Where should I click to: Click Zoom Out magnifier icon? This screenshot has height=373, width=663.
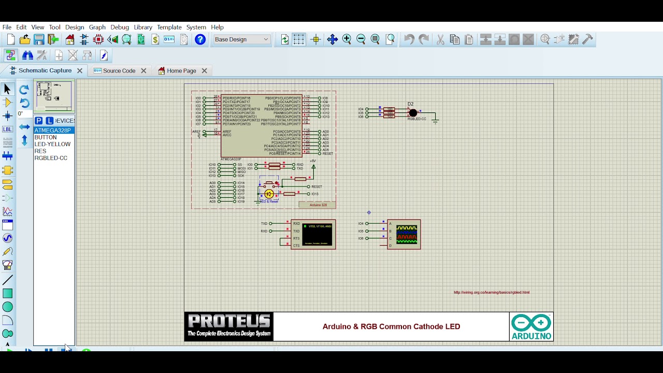pyautogui.click(x=361, y=39)
